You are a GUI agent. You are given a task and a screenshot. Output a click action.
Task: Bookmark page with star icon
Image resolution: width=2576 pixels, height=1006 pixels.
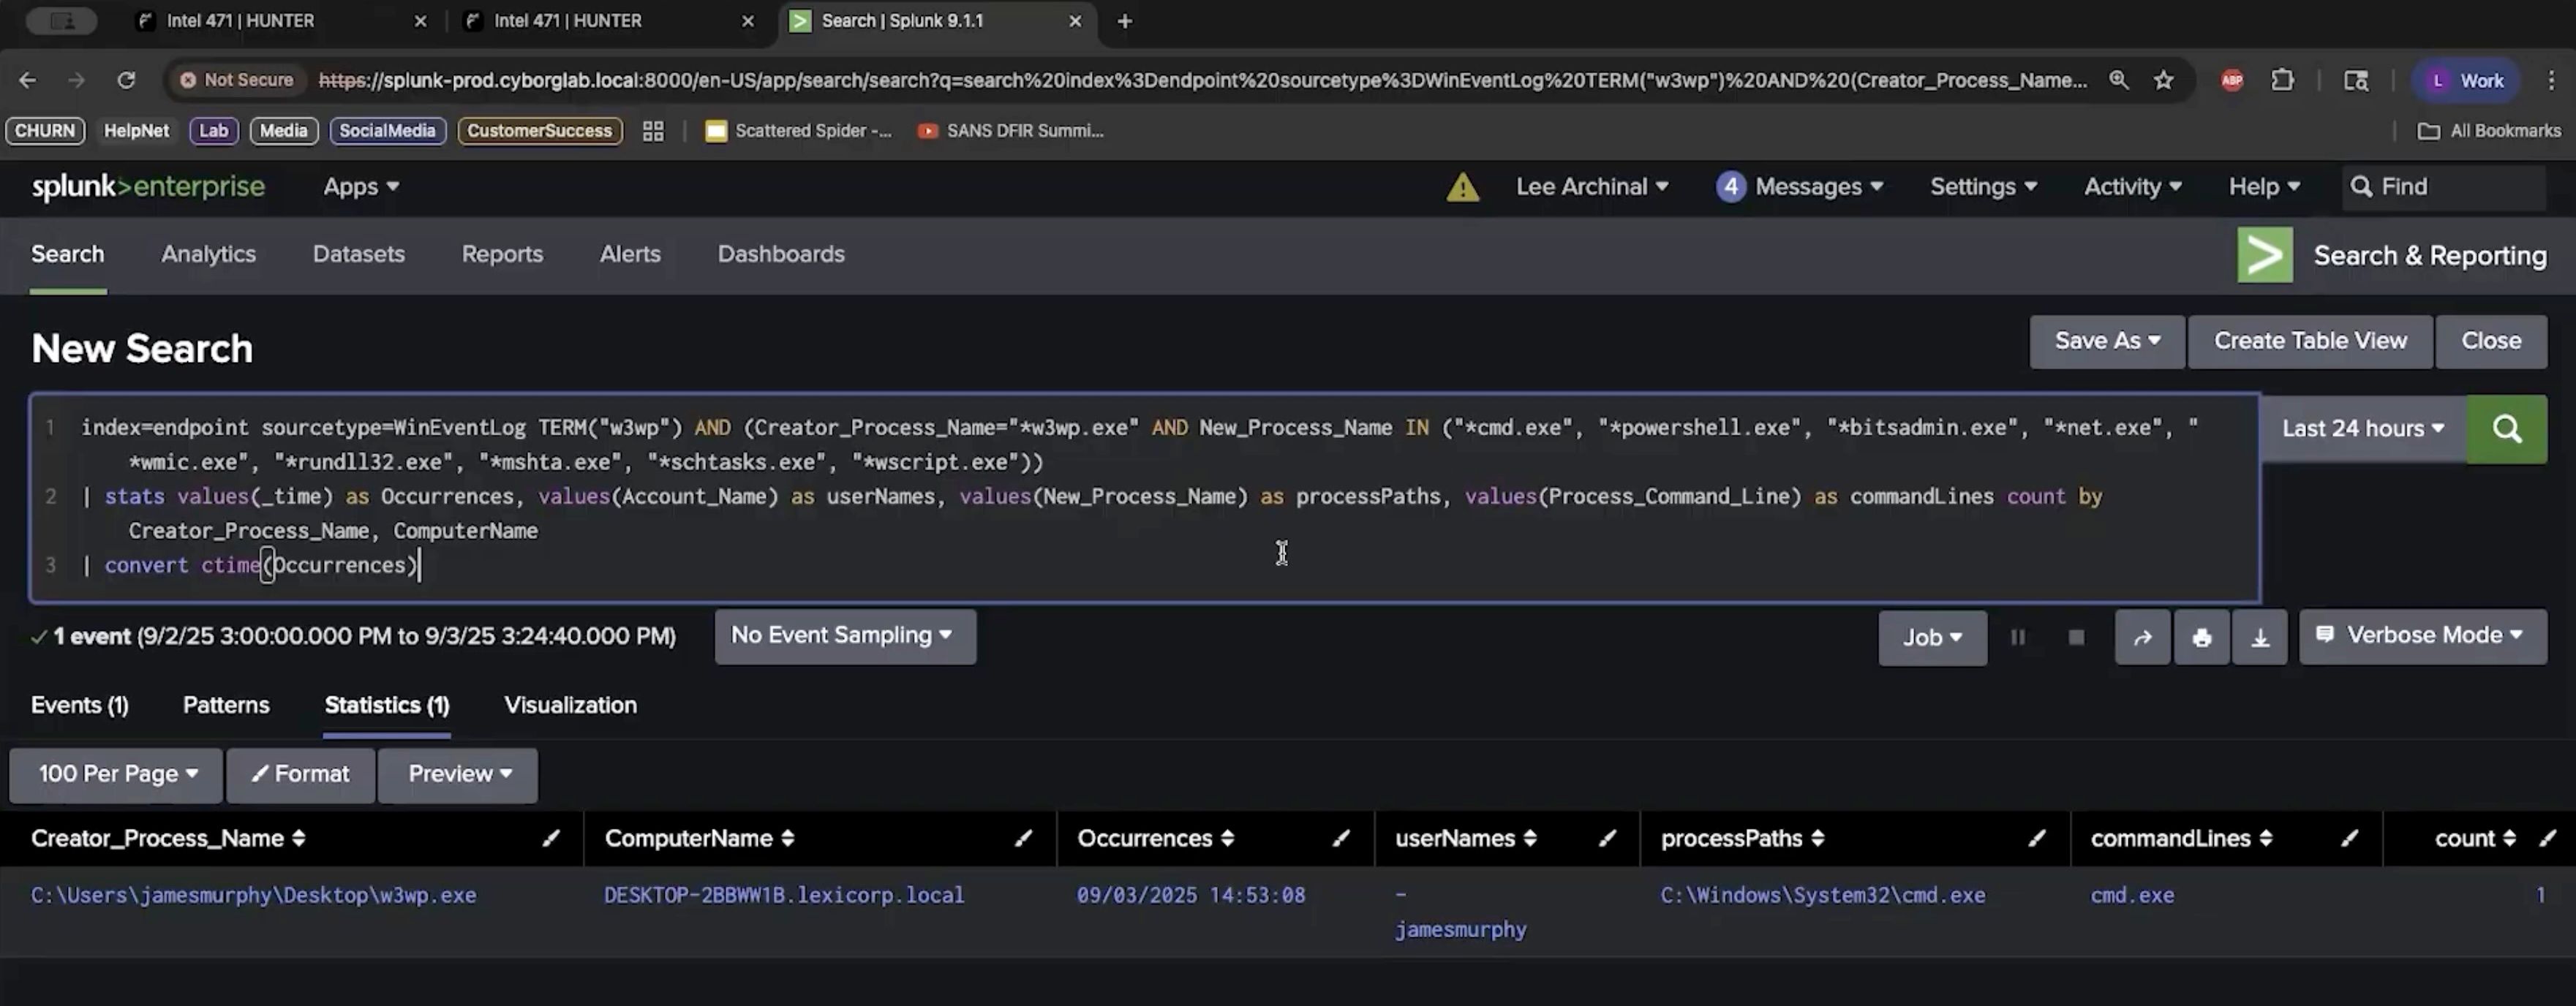[2163, 80]
